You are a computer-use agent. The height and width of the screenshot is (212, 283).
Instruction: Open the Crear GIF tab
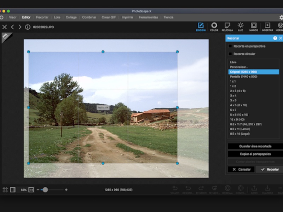[x=109, y=17]
